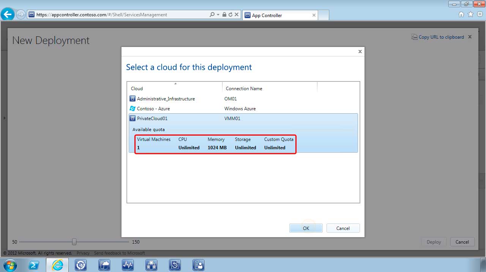Image resolution: width=486 pixels, height=272 pixels.
Task: Select the Contoso - Azure cloud row
Action: 243,109
